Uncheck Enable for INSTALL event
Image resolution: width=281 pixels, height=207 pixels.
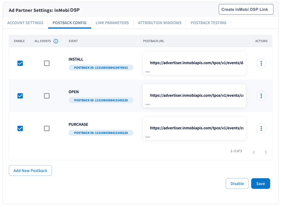[20, 63]
